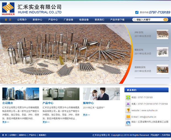The image size is (171, 140).
Task: Open the 模架系列 product thumbnail
Action: [162, 52]
